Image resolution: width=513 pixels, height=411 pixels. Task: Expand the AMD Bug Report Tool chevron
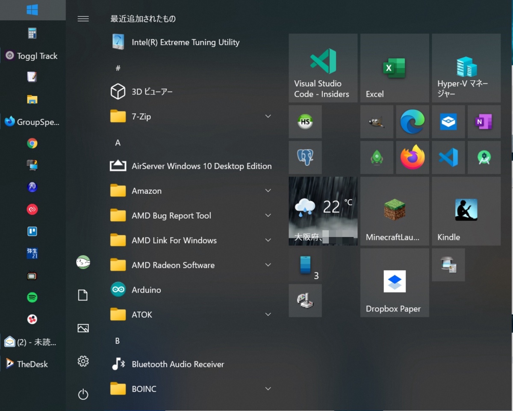point(268,216)
